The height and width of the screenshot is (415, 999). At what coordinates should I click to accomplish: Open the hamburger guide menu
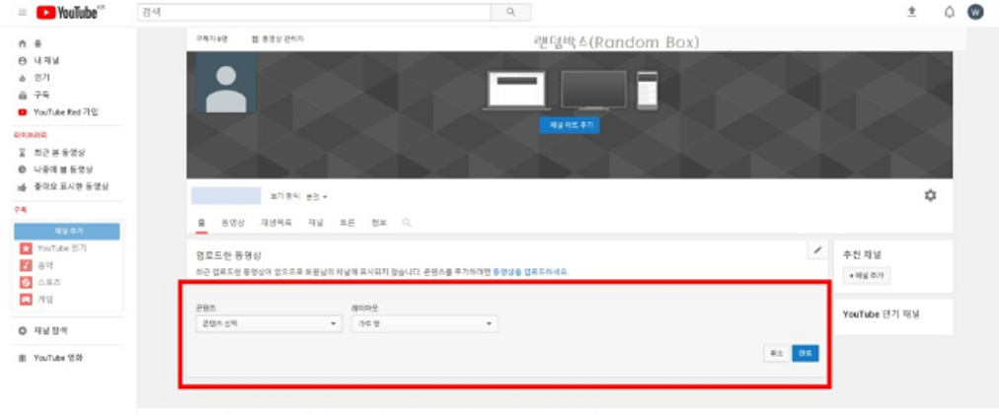[23, 12]
